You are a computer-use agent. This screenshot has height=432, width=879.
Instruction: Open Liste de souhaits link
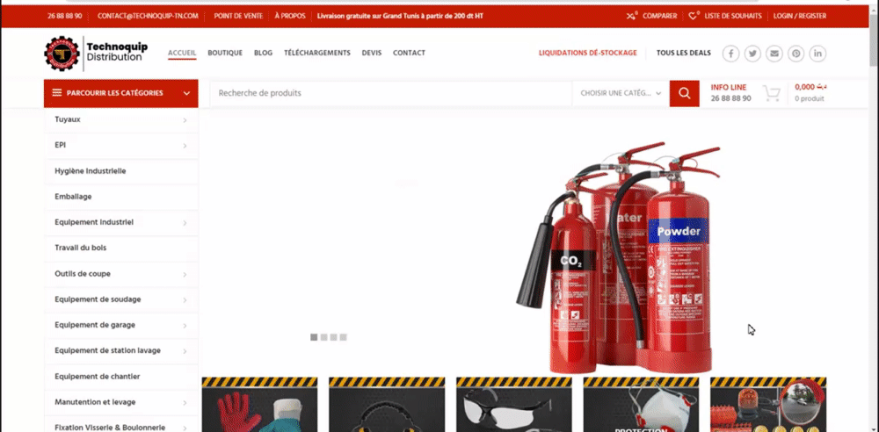[733, 16]
